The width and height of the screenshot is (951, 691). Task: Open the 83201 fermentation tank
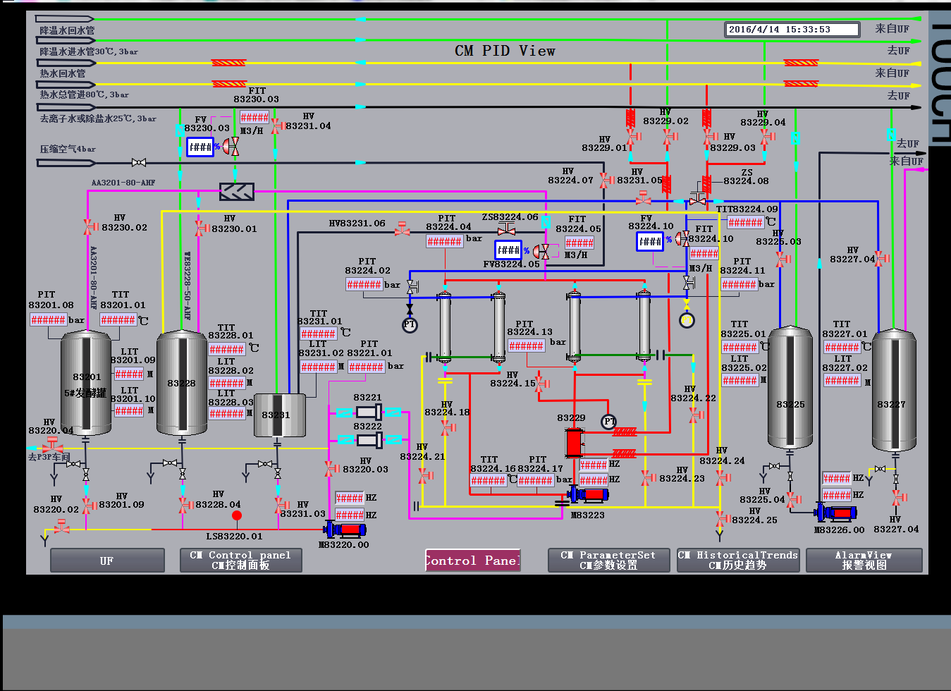(86, 383)
